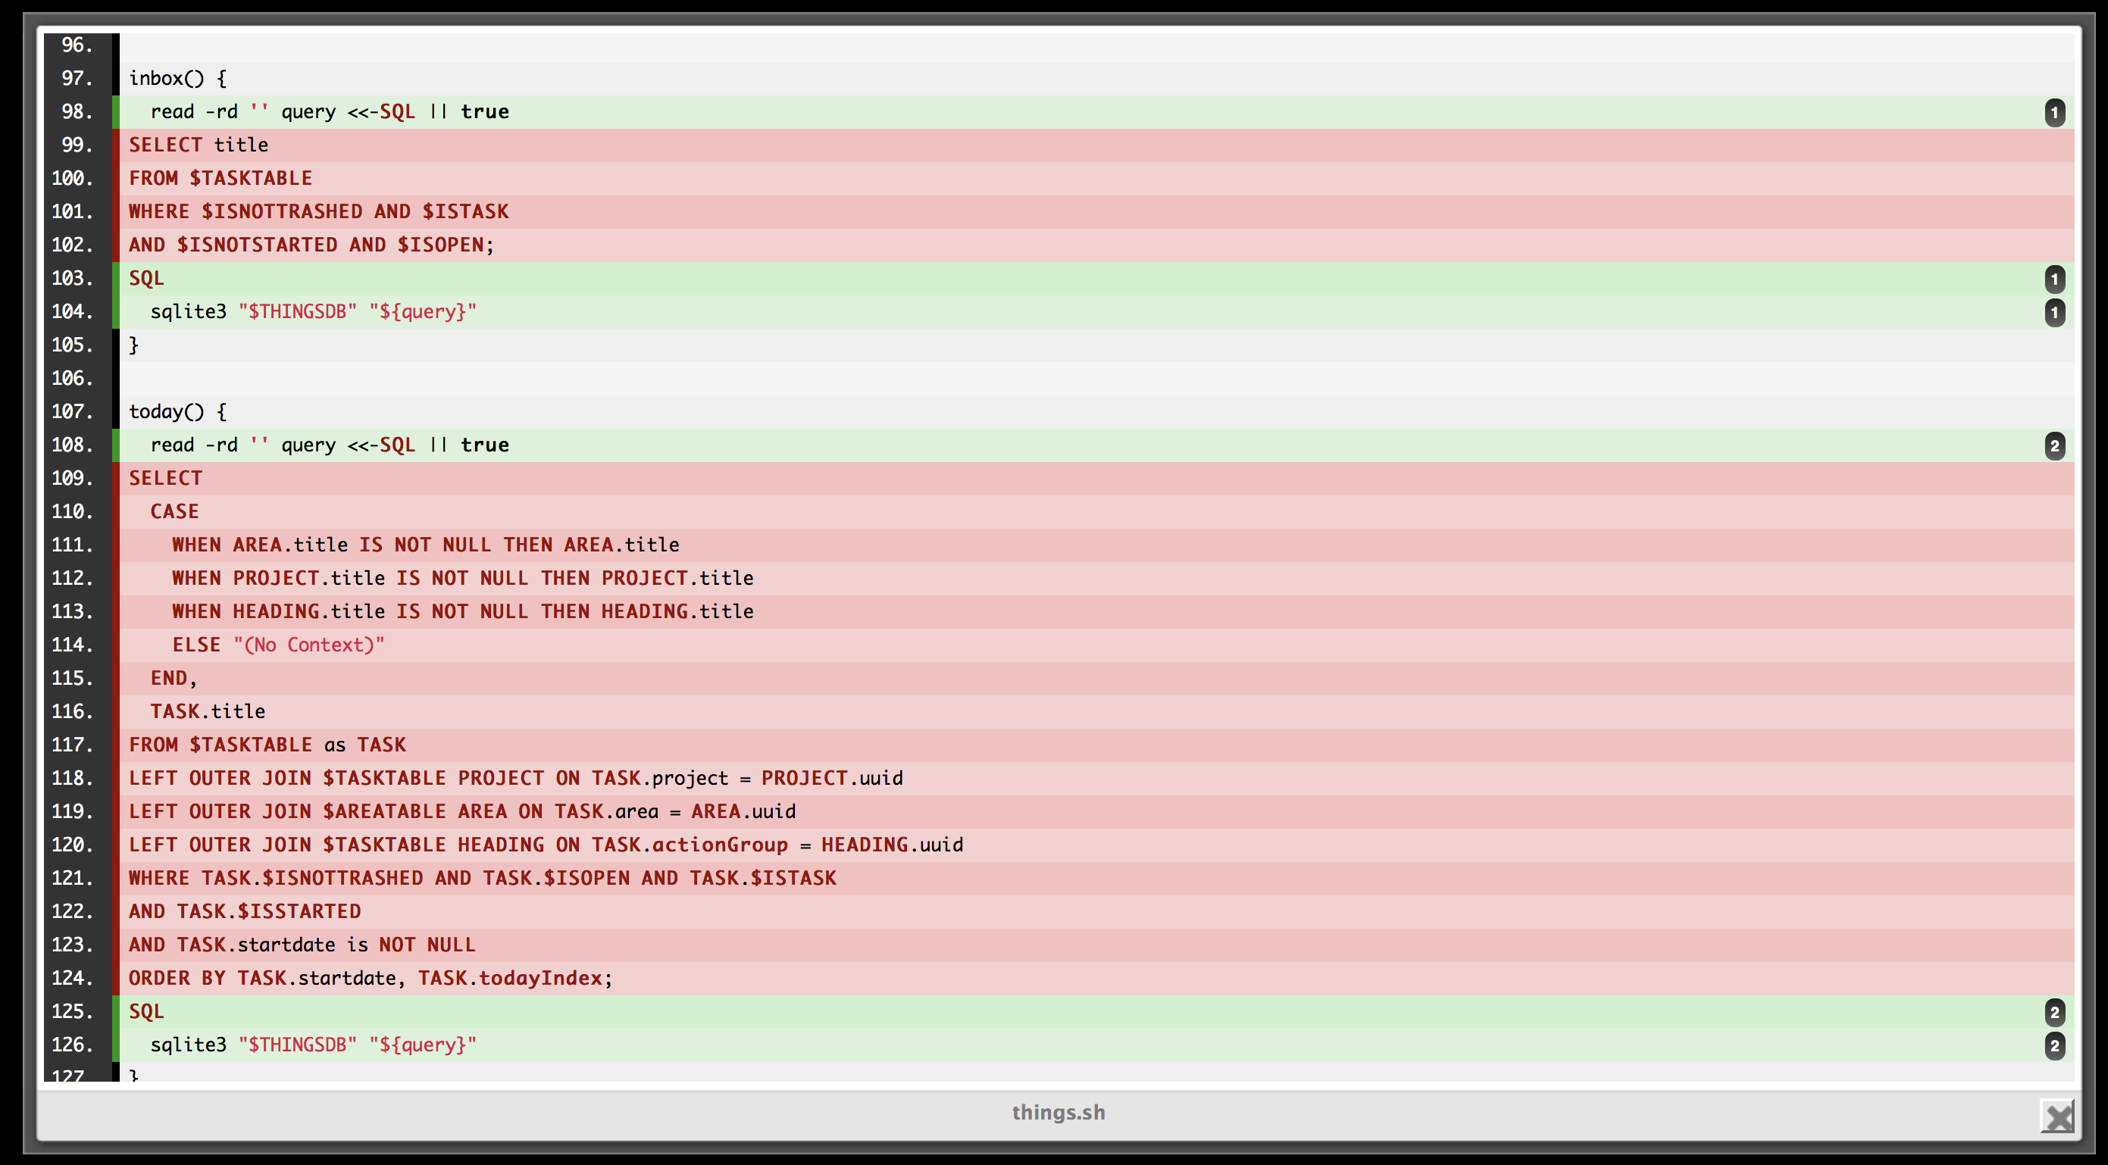Click the "1" badge on the SQL line 103
Image resolution: width=2108 pixels, height=1165 pixels.
click(2055, 278)
